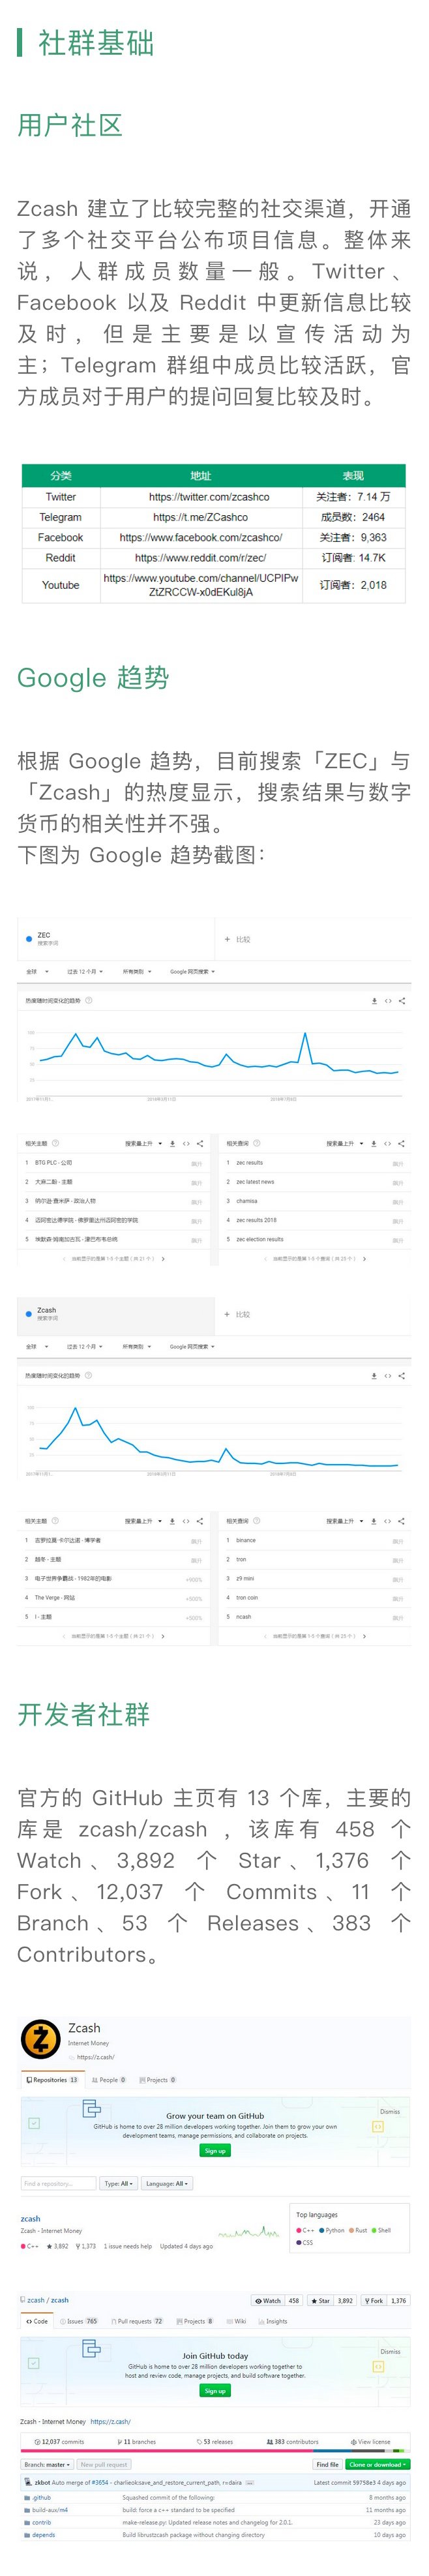Image resolution: width=429 pixels, height=2576 pixels.
Task: Open the Code tab on zcash/zcash
Action: pos(36,2321)
